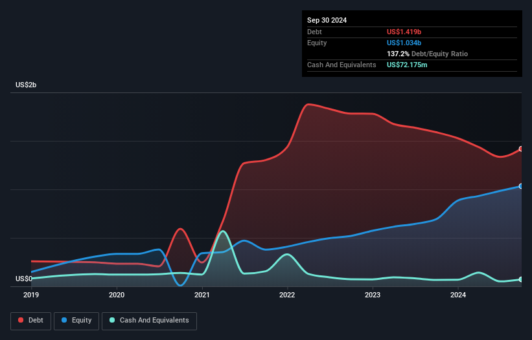Viewport: 532px width, 340px height.
Task: Click the 2024 axis label
Action: coord(458,295)
